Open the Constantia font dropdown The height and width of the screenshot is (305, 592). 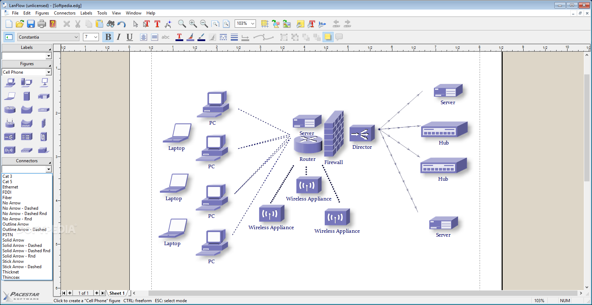pos(76,37)
